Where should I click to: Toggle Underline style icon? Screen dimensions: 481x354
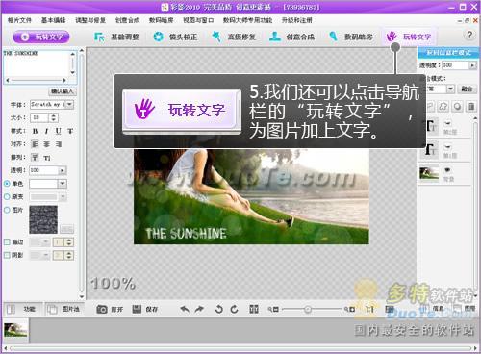click(x=58, y=131)
